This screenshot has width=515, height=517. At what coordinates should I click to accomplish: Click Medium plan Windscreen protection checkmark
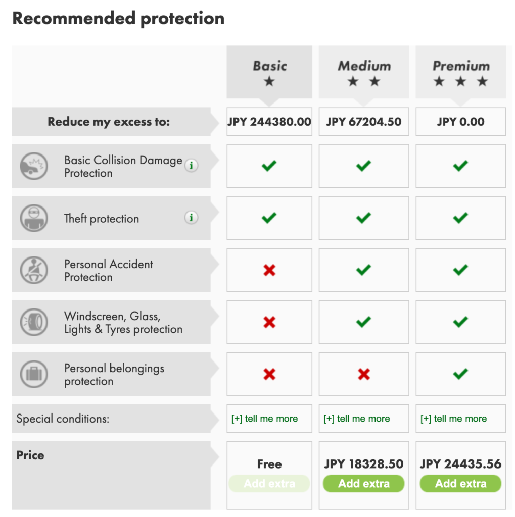click(x=364, y=322)
